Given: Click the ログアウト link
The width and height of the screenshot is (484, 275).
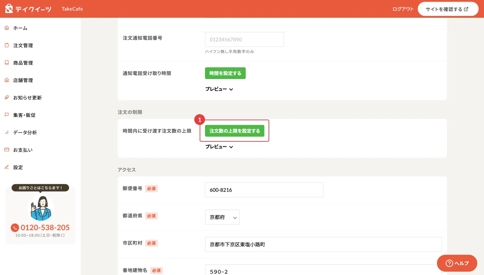Looking at the screenshot, I should [x=403, y=9].
